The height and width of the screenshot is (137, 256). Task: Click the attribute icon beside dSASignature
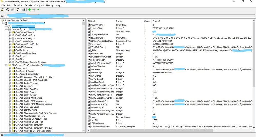(x=89, y=38)
